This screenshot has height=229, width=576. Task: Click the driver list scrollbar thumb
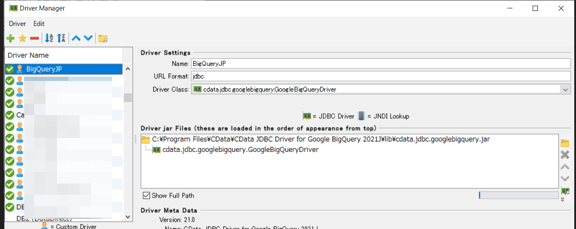[x=128, y=98]
